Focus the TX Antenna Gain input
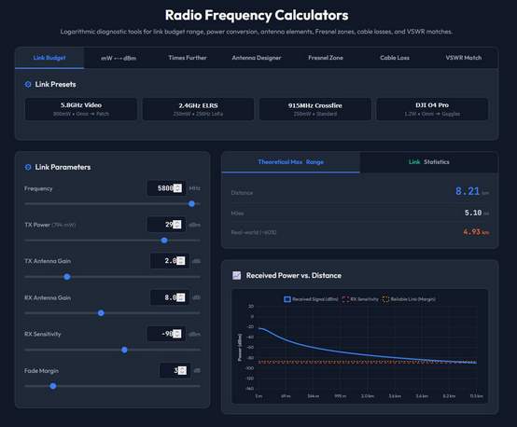 [170, 261]
